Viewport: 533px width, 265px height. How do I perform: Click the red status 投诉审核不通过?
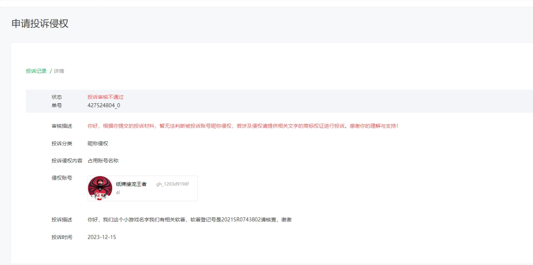tap(106, 97)
